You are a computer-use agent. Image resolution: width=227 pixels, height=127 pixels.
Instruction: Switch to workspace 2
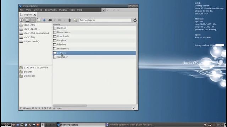46,125
